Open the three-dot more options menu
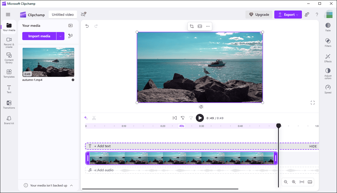 click(x=208, y=26)
